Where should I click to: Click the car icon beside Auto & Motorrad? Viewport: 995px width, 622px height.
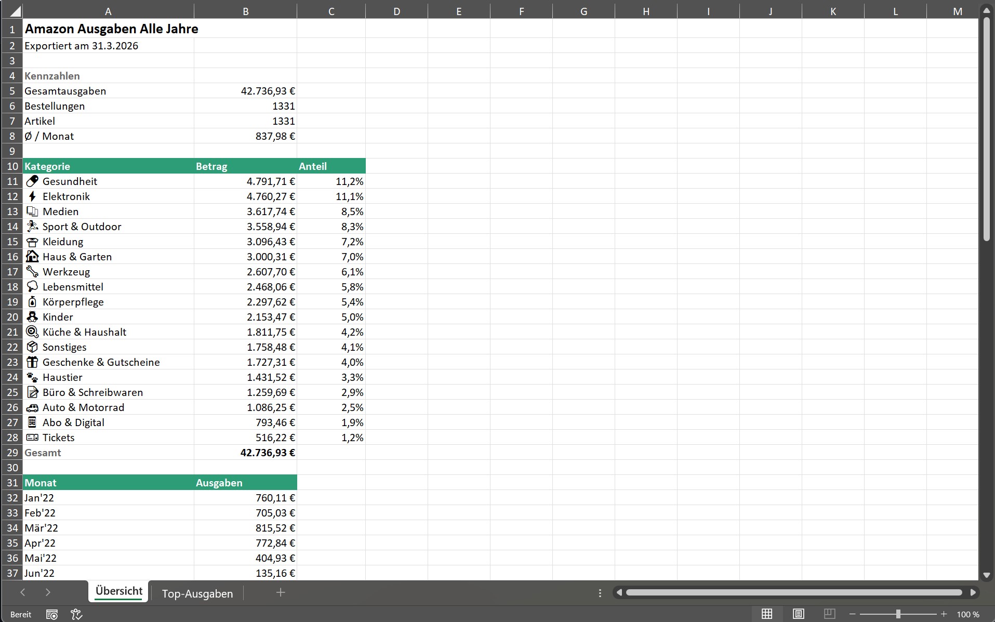32,408
